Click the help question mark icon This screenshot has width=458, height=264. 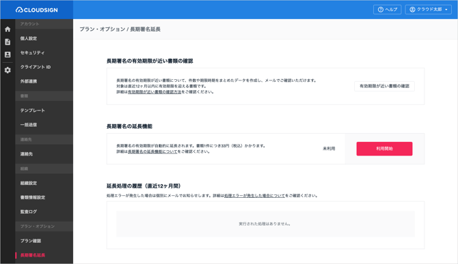381,10
